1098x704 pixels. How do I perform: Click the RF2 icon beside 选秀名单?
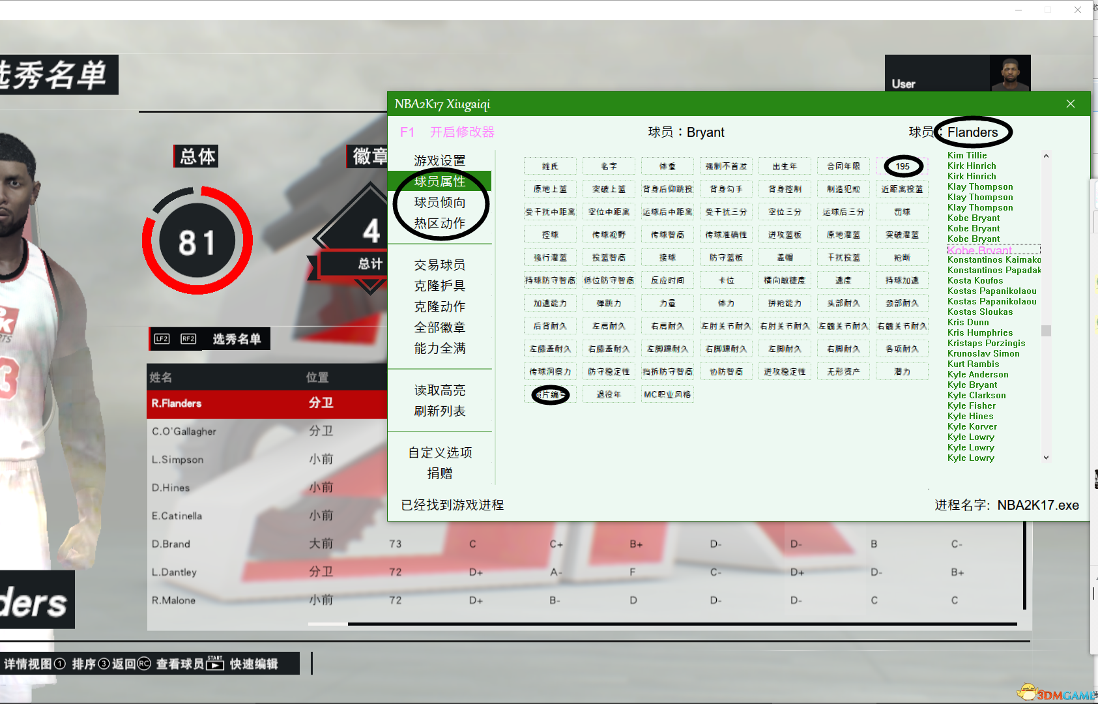188,339
